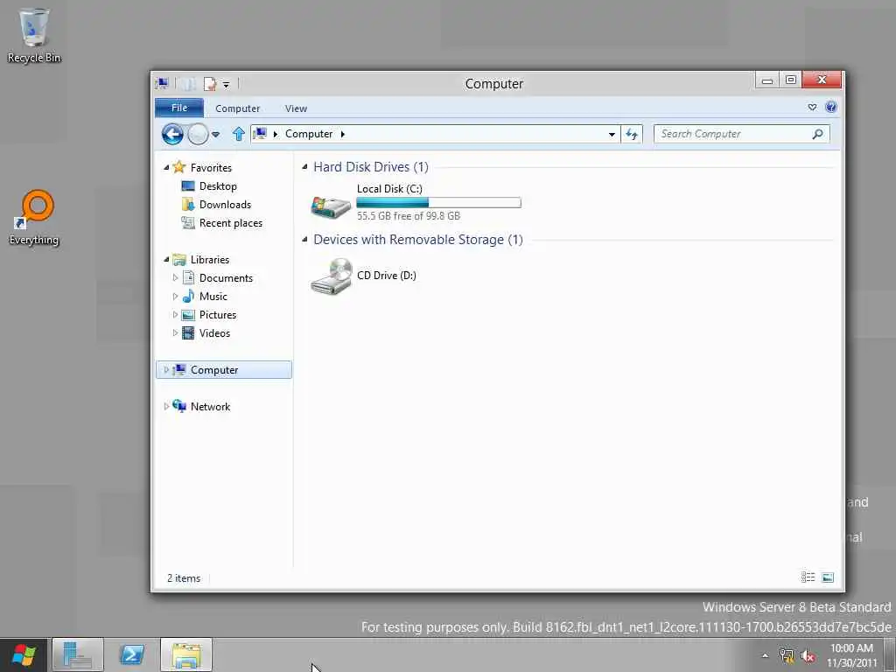Expand the Computer node in navigation pane
Screen dimensions: 896x672
coord(166,370)
